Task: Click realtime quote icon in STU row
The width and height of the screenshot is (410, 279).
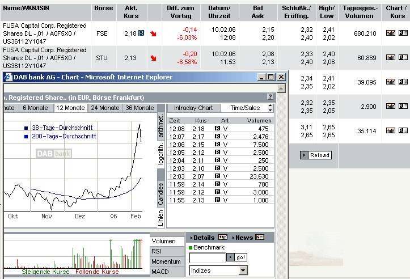Action: click(x=403, y=58)
